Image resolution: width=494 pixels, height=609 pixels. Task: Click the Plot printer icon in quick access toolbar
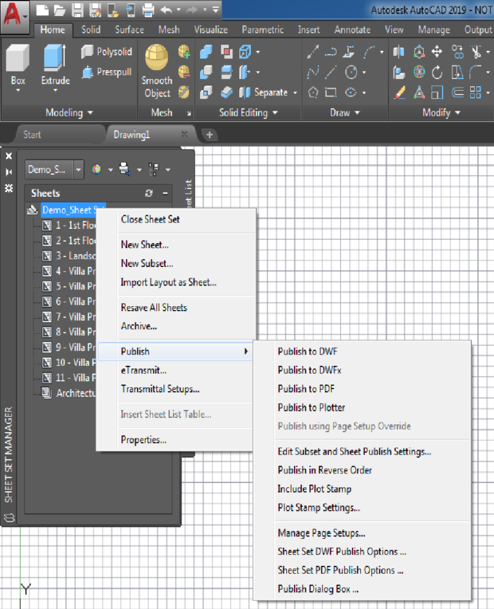coord(149,10)
